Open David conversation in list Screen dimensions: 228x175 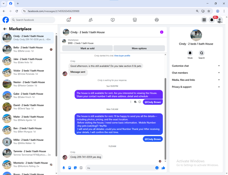[x=27, y=107]
